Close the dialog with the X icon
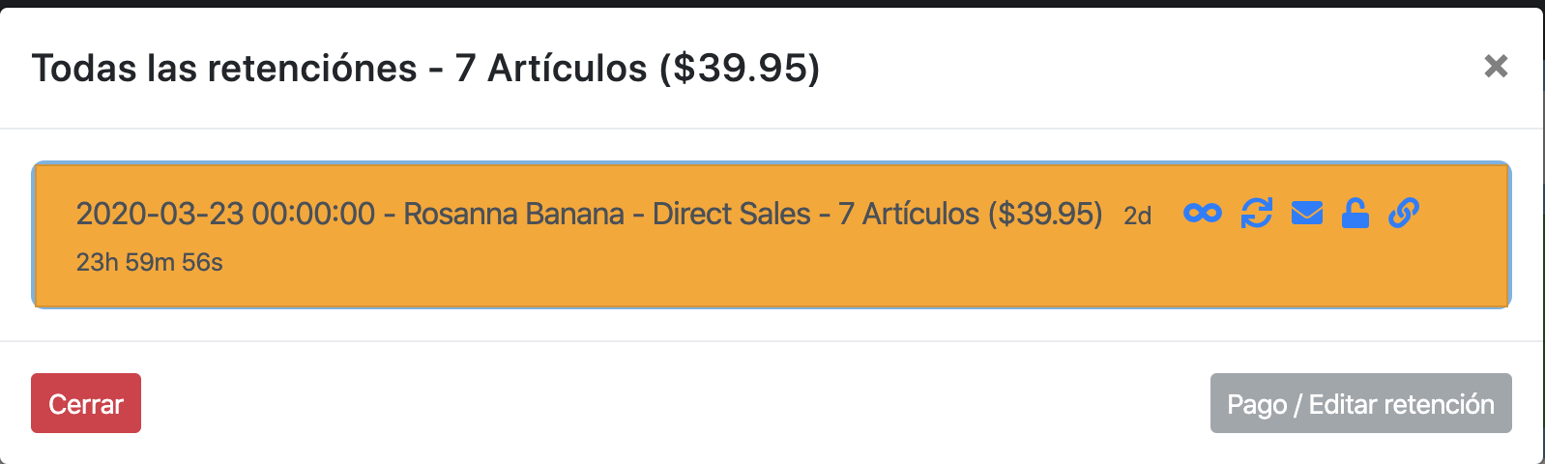The width and height of the screenshot is (1545, 464). click(1496, 66)
